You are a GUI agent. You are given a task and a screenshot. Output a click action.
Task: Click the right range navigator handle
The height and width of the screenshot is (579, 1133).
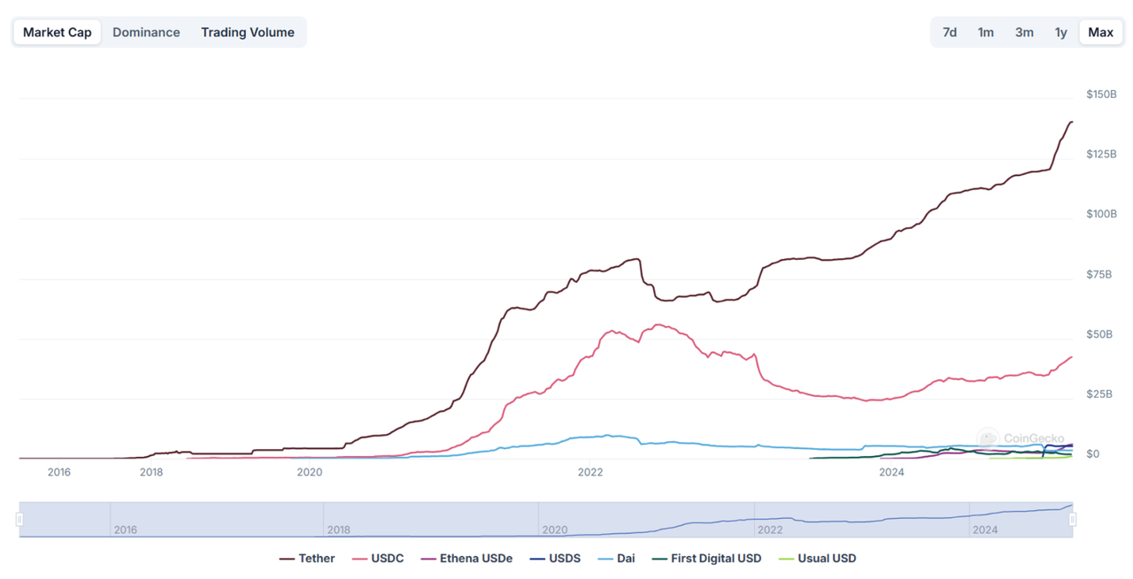click(1072, 520)
